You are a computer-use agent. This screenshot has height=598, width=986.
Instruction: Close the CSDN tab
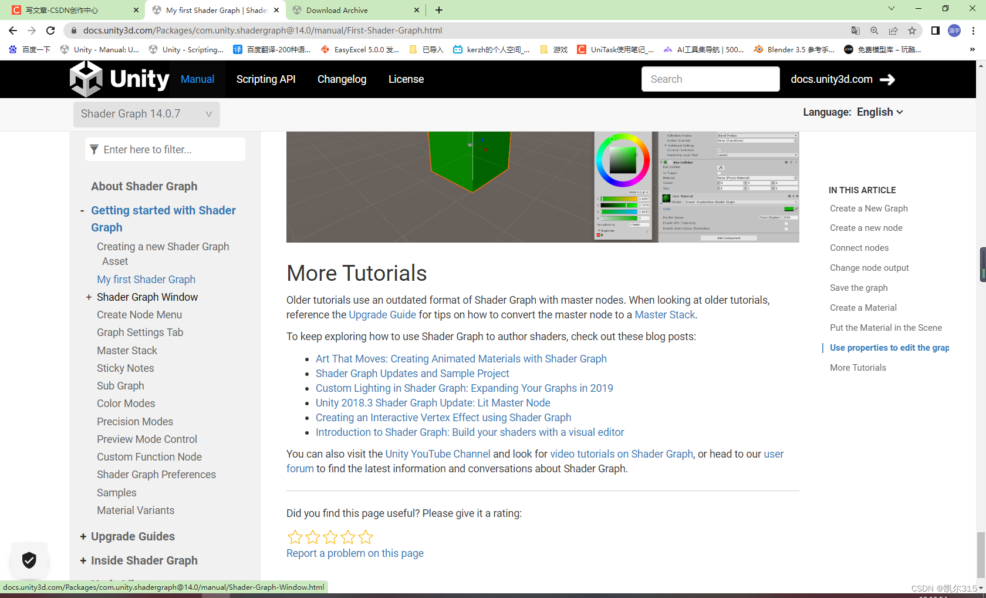point(136,10)
